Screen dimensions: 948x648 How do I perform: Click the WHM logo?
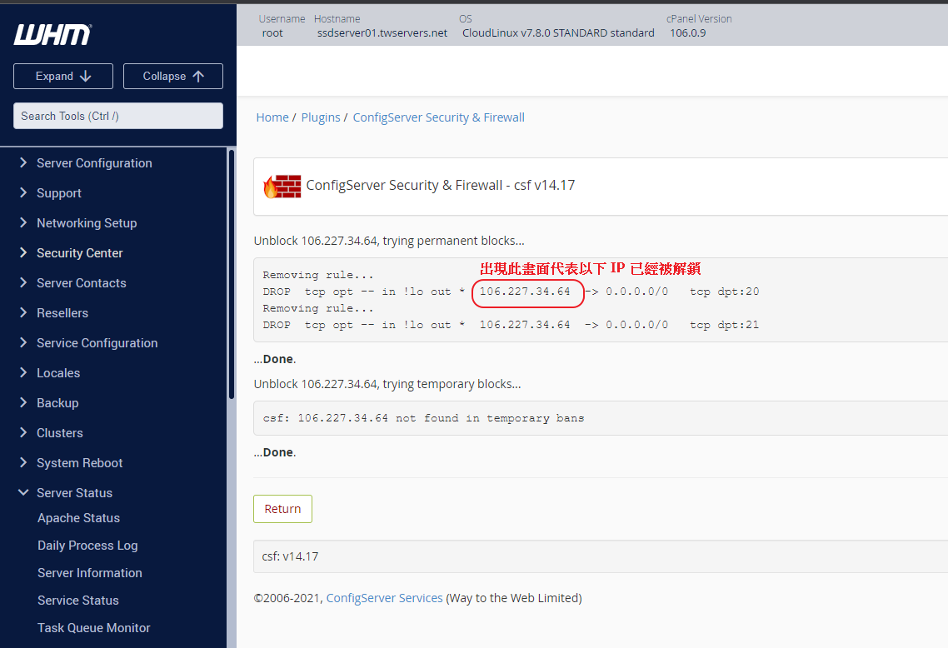point(52,35)
